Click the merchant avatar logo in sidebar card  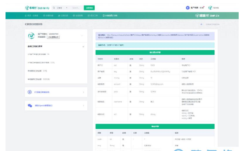pos(31,36)
